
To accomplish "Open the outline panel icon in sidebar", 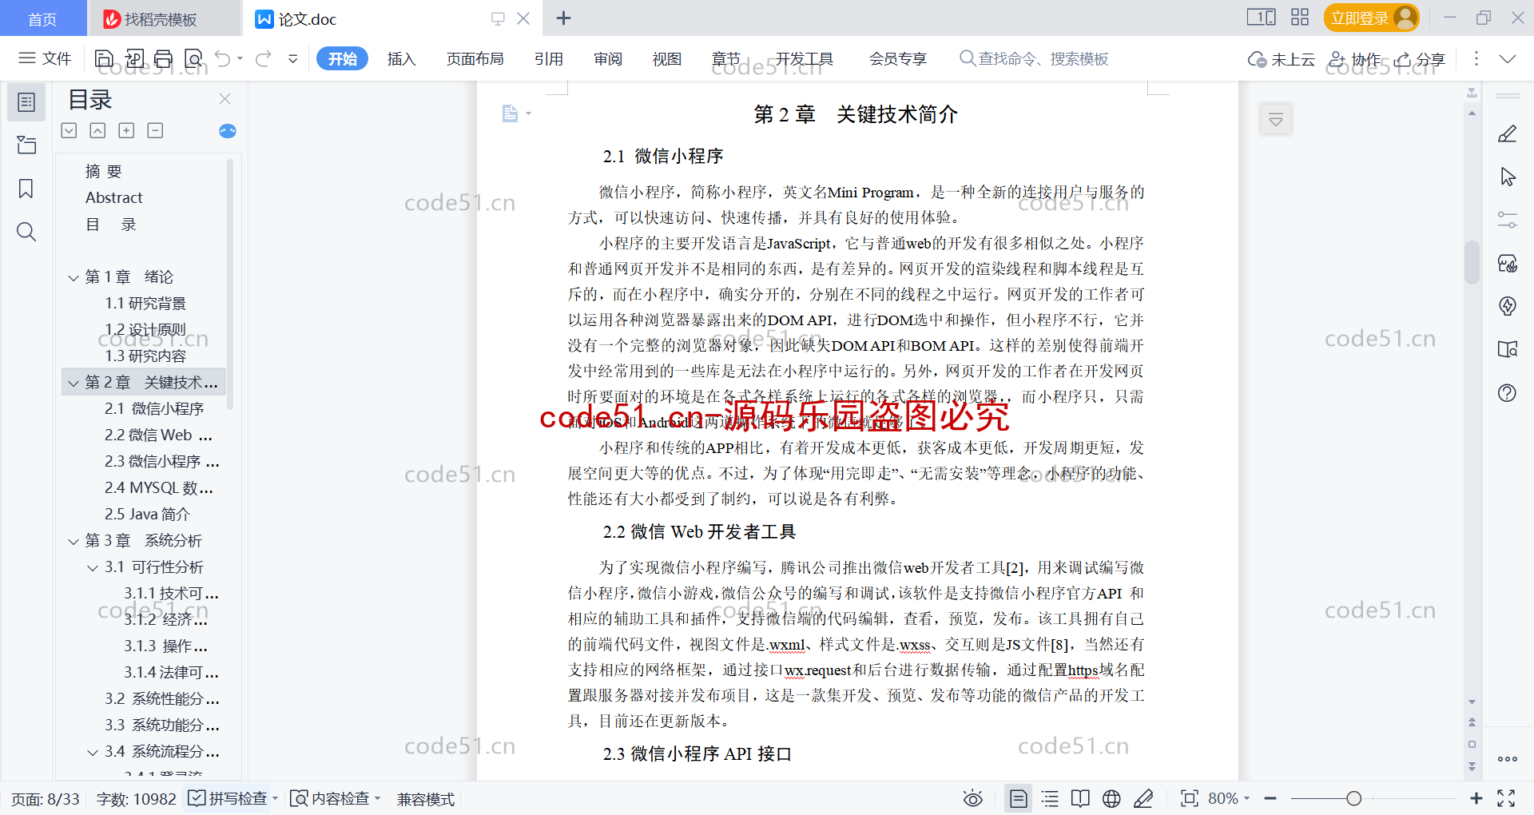I will tap(26, 102).
